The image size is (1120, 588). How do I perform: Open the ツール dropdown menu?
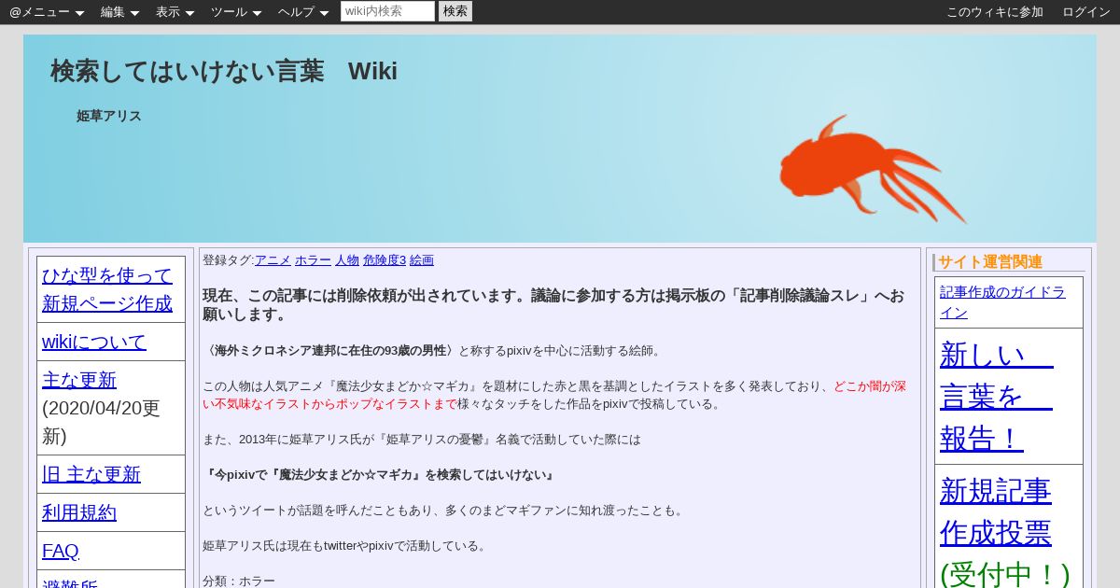tap(236, 12)
